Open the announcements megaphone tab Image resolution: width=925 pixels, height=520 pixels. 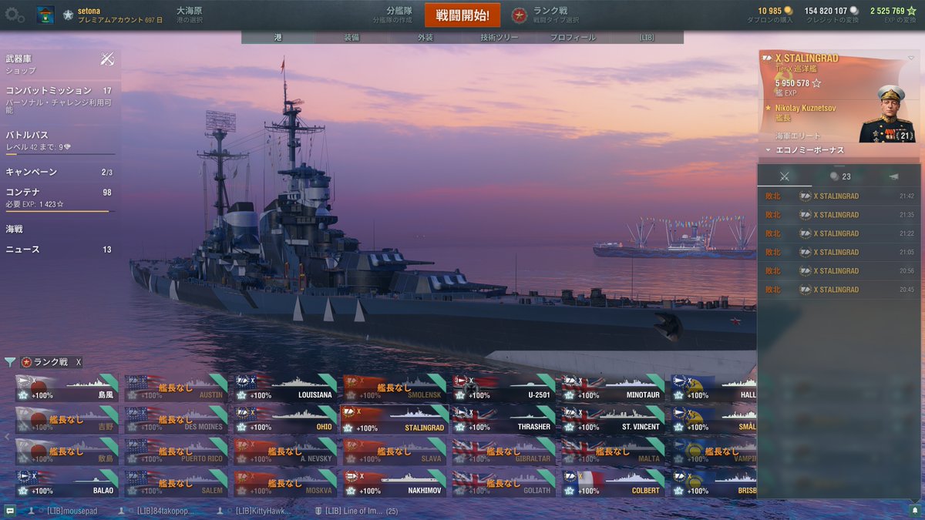click(893, 176)
